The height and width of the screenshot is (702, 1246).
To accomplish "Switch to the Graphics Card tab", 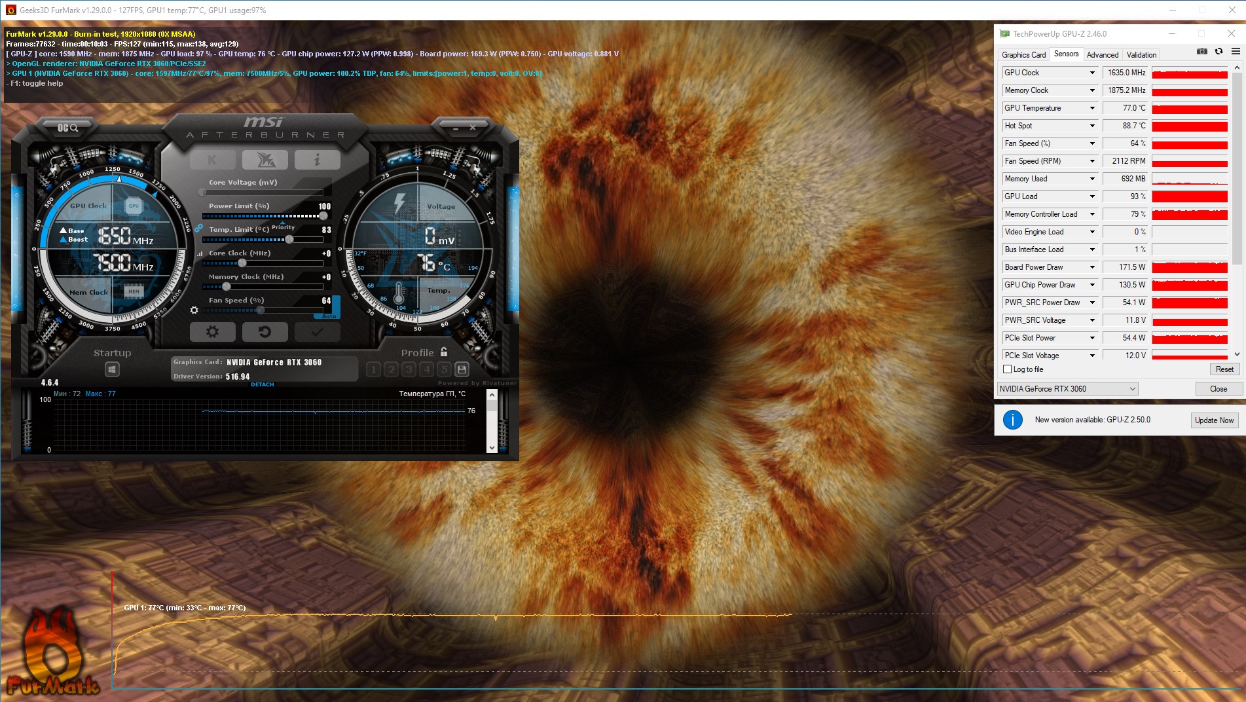I will coord(1023,55).
